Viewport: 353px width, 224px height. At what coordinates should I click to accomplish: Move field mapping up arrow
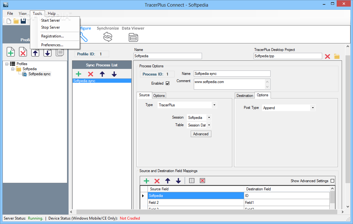tap(167, 181)
